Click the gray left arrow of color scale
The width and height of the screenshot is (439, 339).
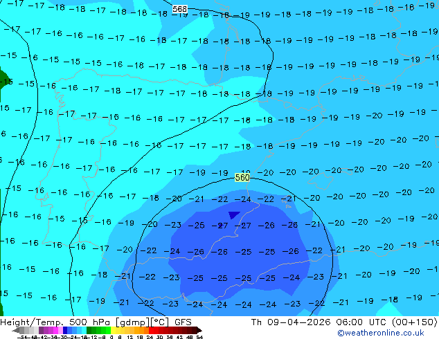[16, 330]
